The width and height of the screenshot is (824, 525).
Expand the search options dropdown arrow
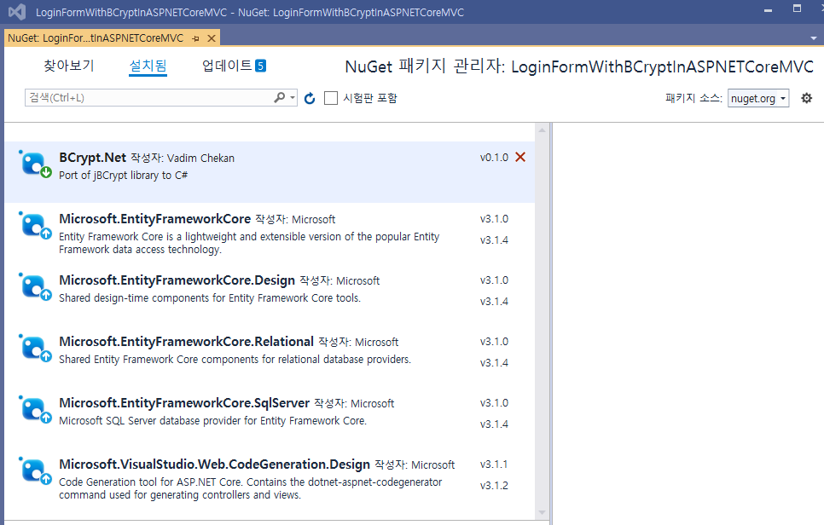point(293,98)
